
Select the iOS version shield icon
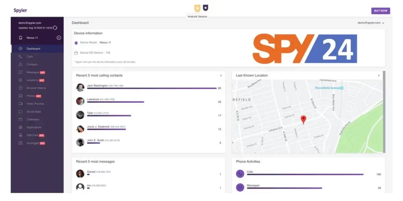tap(205, 8)
